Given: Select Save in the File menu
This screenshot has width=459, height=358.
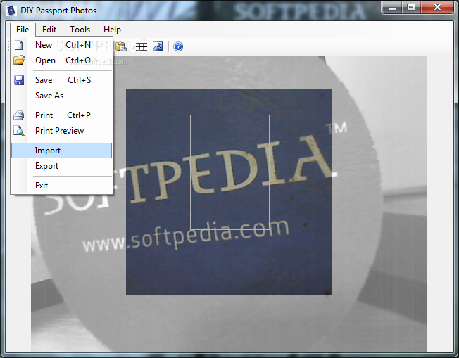Looking at the screenshot, I should (x=61, y=80).
